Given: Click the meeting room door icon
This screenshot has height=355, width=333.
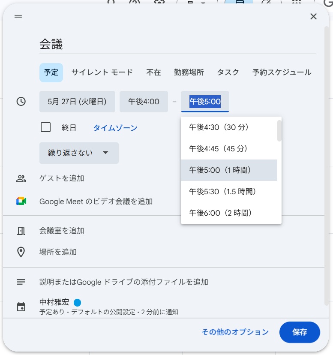Looking at the screenshot, I should [21, 231].
